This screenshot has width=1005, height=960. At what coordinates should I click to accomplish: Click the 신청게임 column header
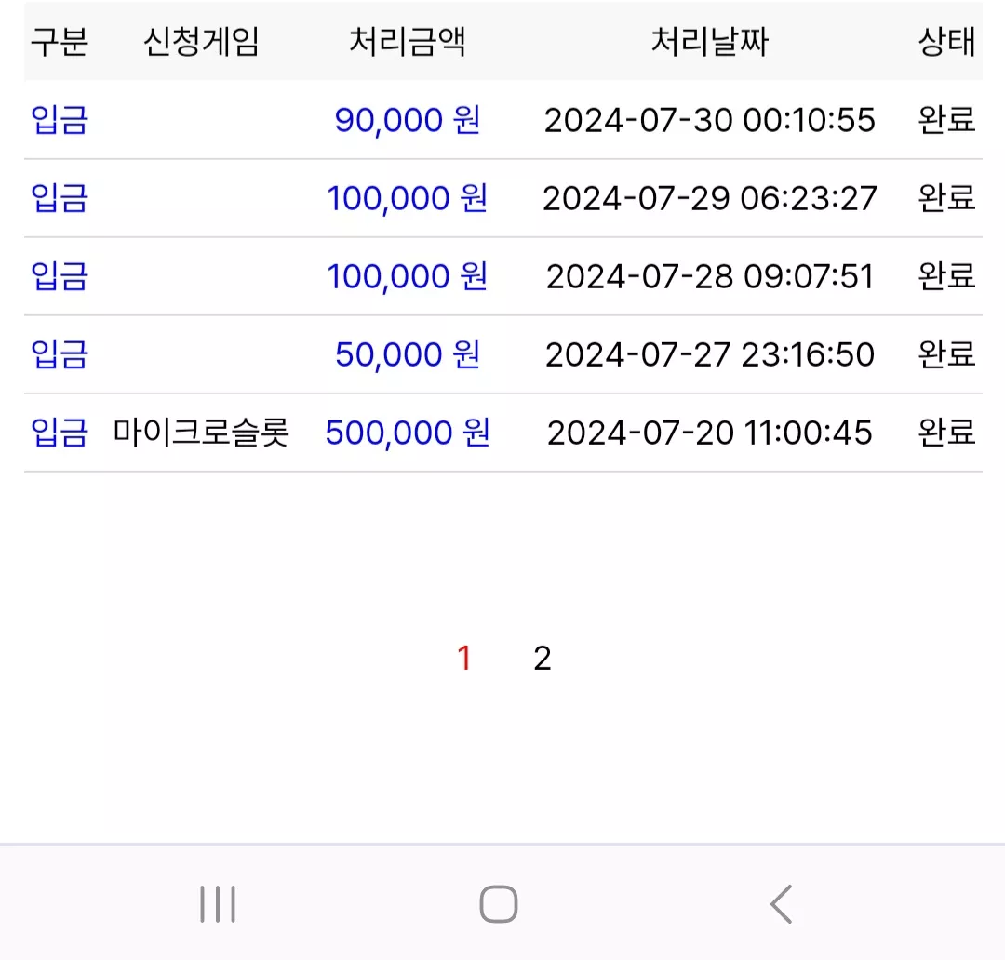(201, 42)
